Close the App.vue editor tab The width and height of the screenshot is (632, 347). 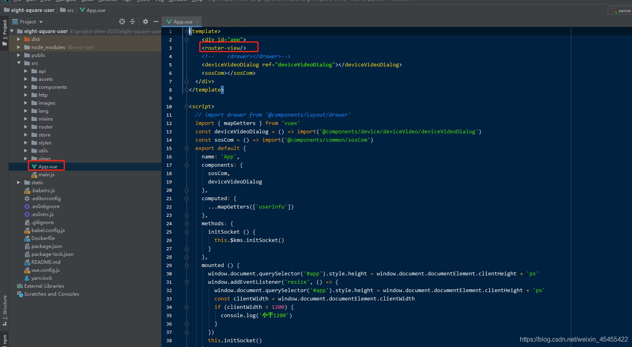(x=197, y=21)
